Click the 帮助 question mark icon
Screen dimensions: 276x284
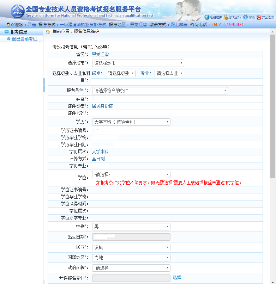click(x=245, y=17)
